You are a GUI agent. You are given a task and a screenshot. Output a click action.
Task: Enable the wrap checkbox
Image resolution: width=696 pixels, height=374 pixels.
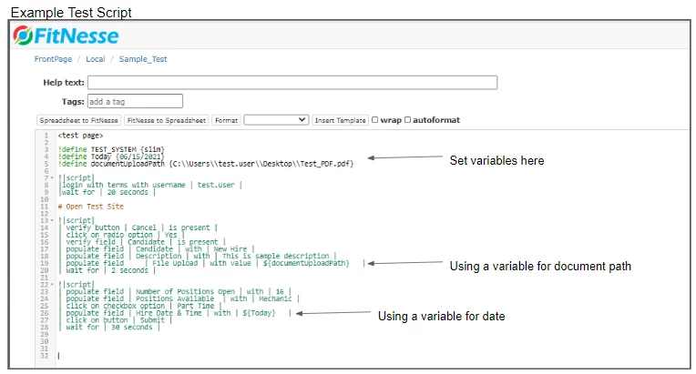374,119
